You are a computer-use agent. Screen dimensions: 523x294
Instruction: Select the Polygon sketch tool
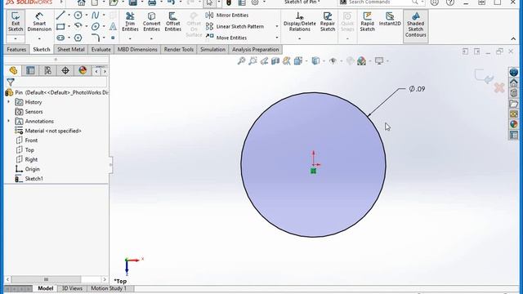point(78,38)
